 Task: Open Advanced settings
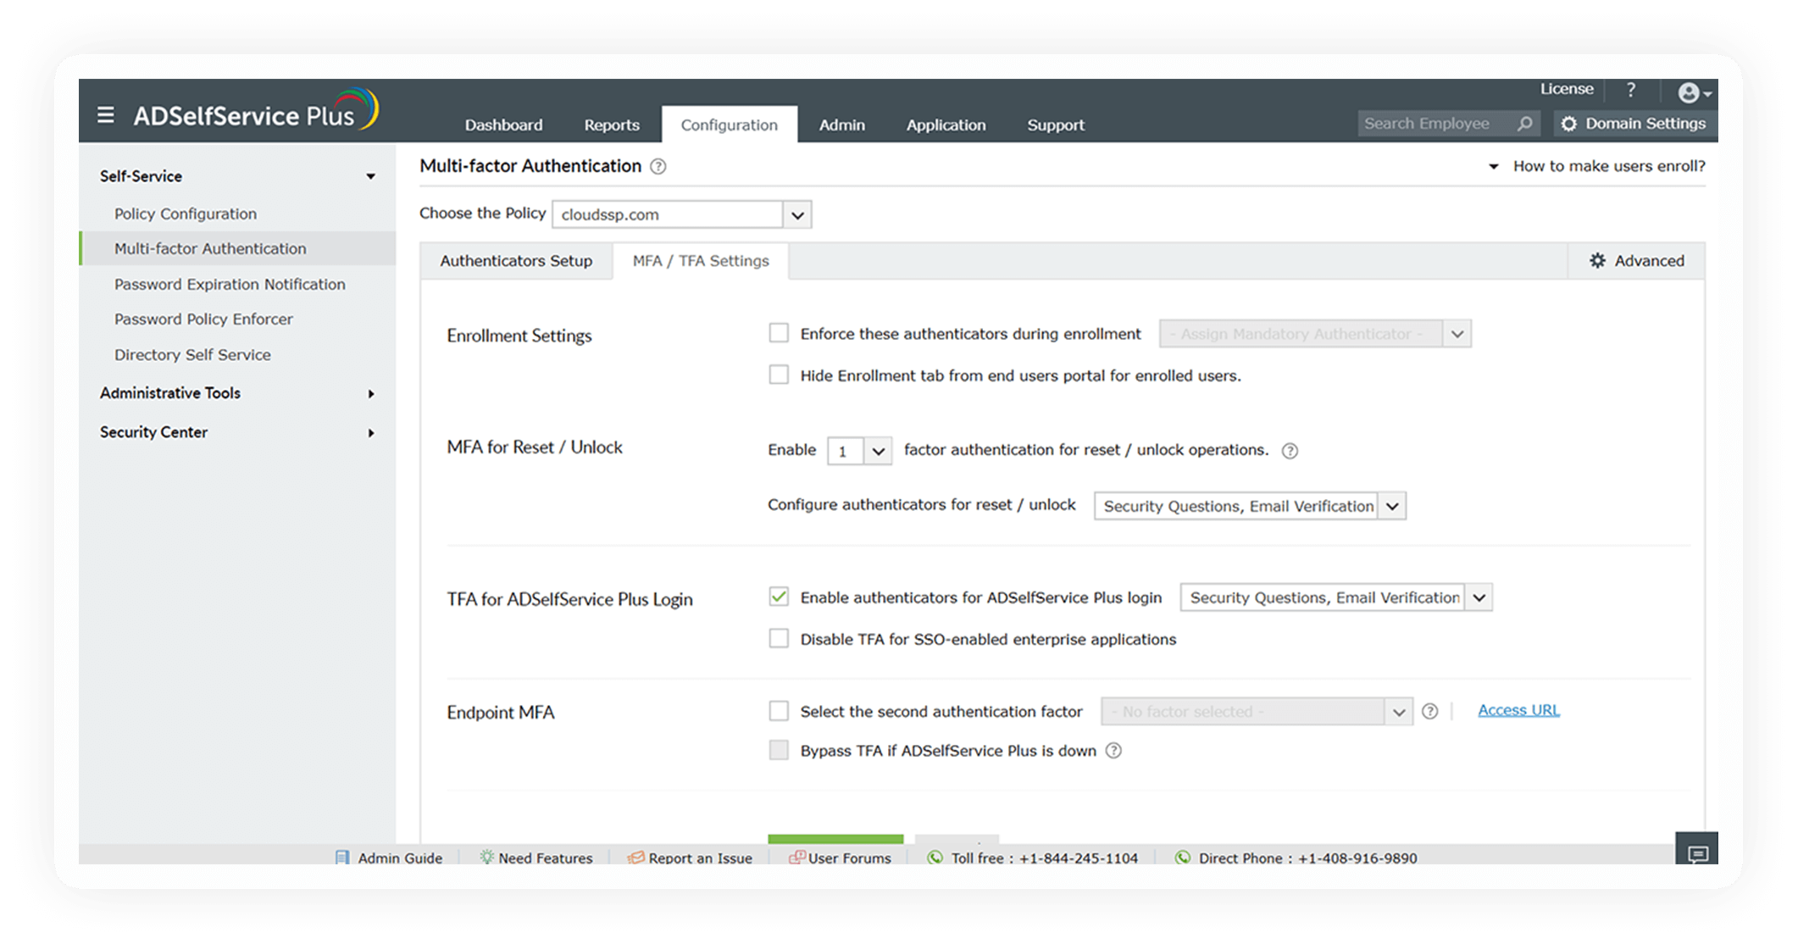click(1636, 261)
